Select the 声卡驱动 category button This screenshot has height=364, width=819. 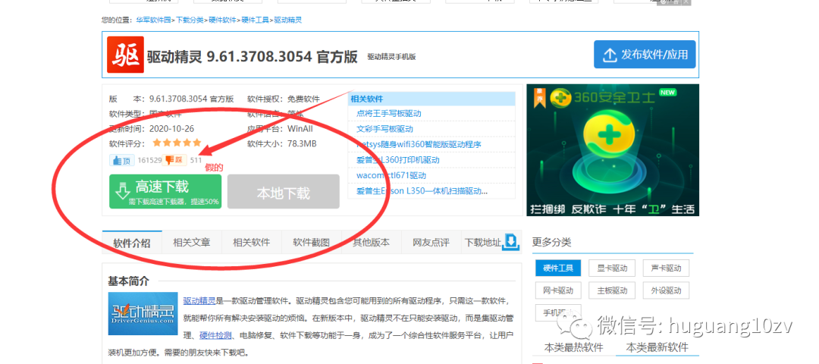666,268
